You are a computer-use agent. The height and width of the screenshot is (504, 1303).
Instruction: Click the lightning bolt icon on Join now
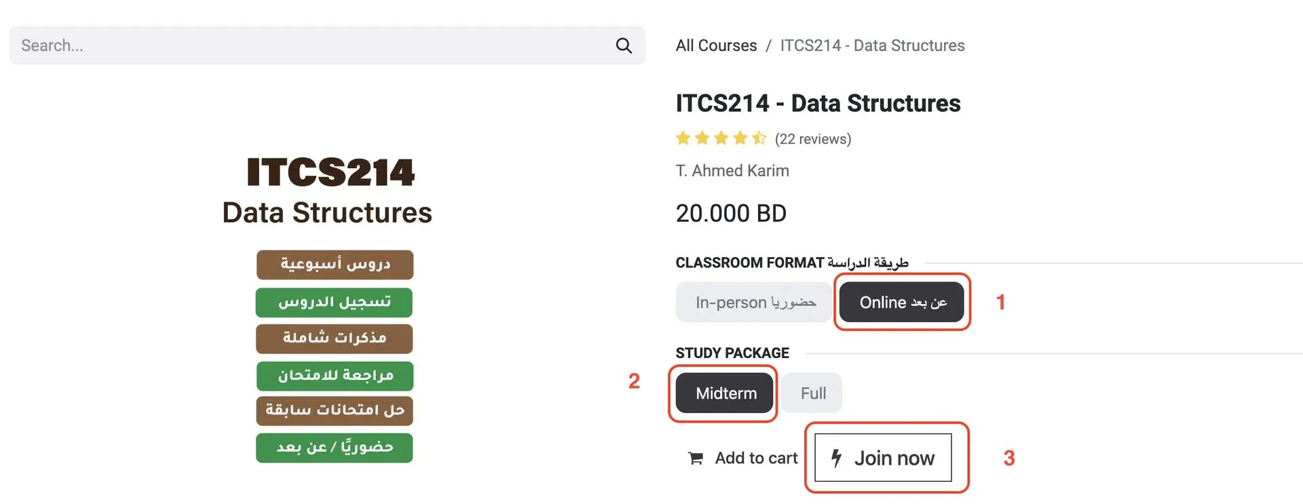(837, 458)
